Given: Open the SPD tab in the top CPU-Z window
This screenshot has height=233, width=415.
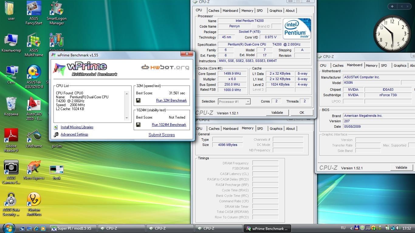Looking at the screenshot, I should [260, 11].
